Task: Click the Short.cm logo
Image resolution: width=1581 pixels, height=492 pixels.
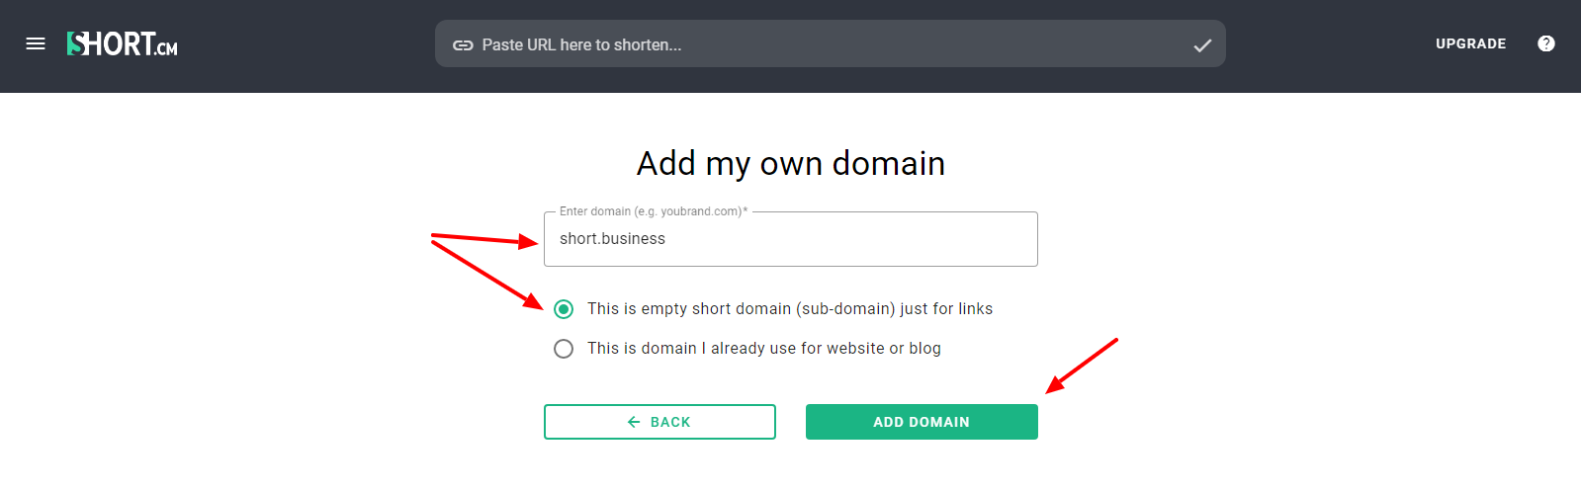Action: [x=122, y=43]
